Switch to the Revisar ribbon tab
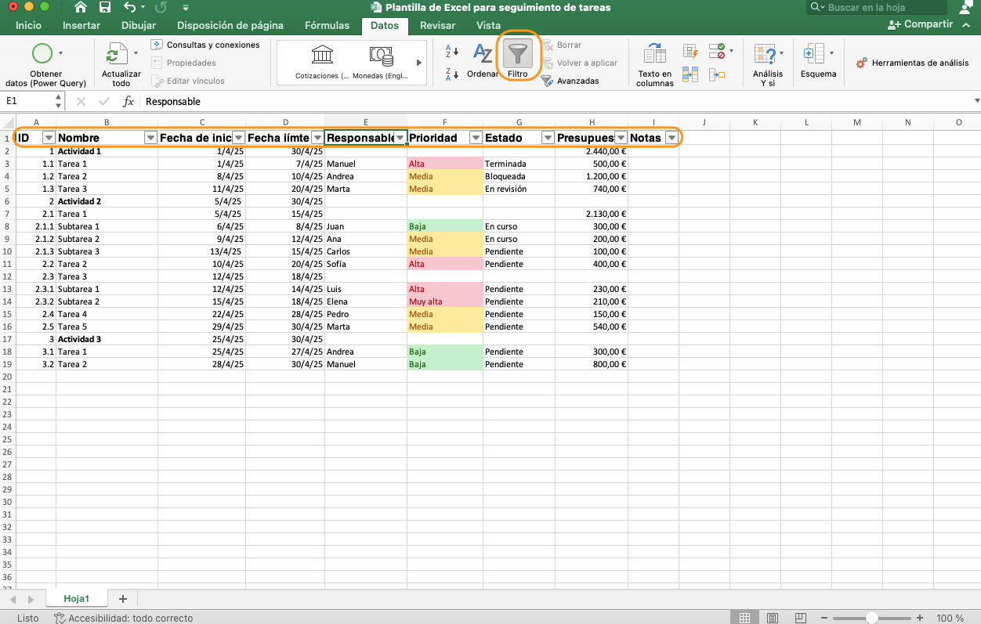The width and height of the screenshot is (981, 624). (437, 25)
